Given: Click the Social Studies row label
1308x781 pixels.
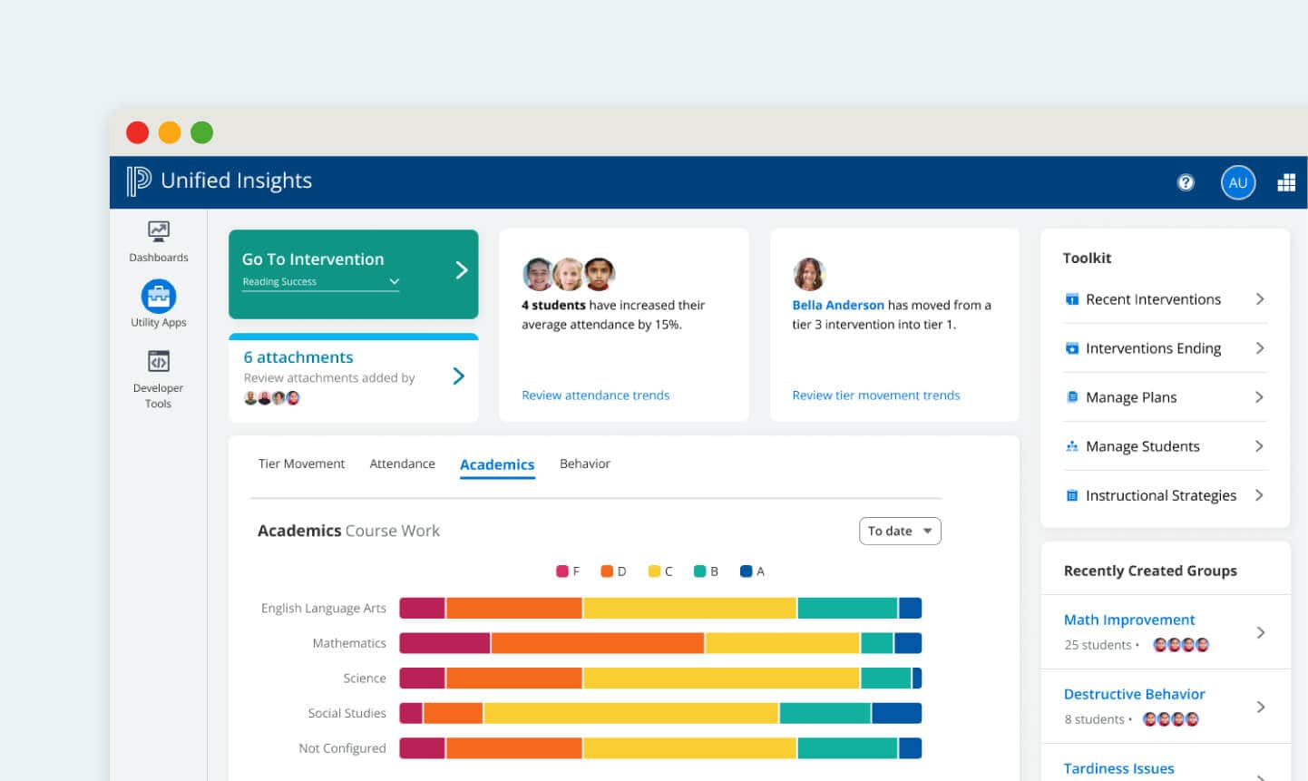Looking at the screenshot, I should coord(347,713).
